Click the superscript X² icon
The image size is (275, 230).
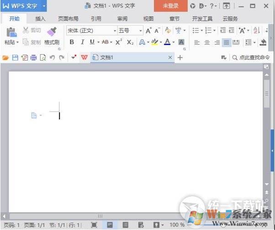(x=118, y=42)
